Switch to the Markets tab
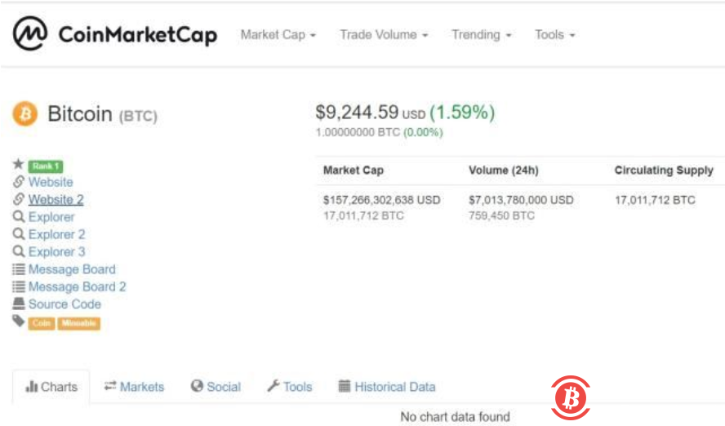 [x=134, y=387]
